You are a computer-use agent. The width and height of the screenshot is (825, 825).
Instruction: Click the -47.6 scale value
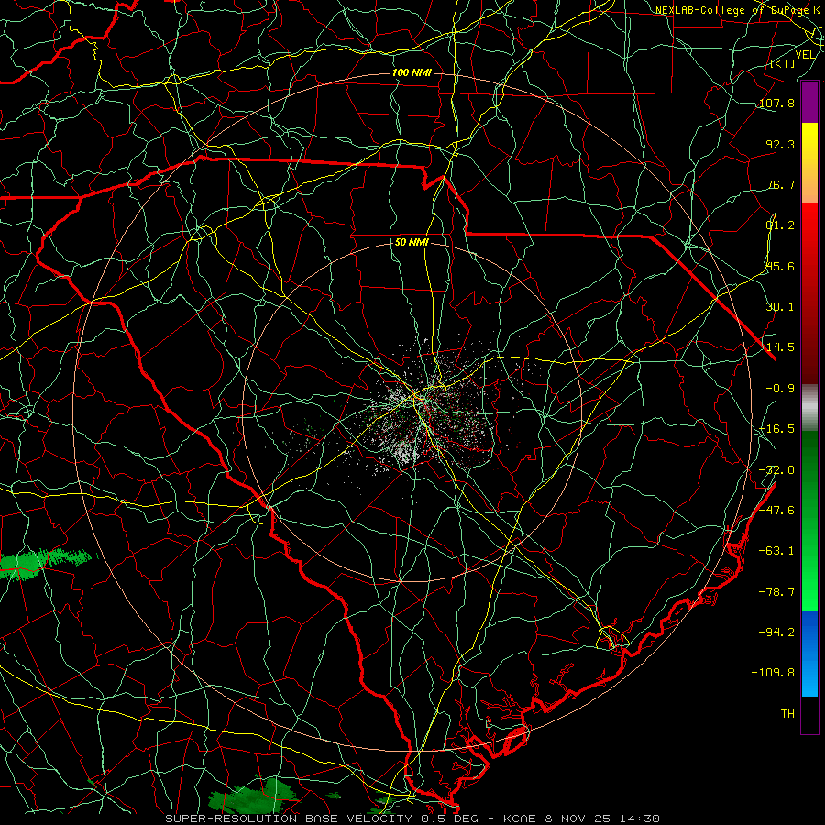tap(776, 511)
